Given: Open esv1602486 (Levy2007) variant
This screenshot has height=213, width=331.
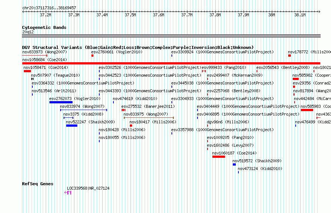Looking at the screenshot, I should [230, 145].
